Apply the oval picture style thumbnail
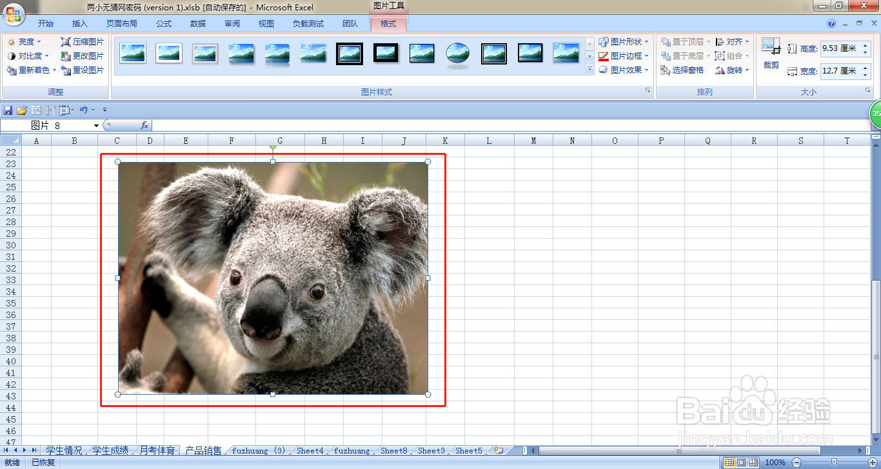 [458, 54]
